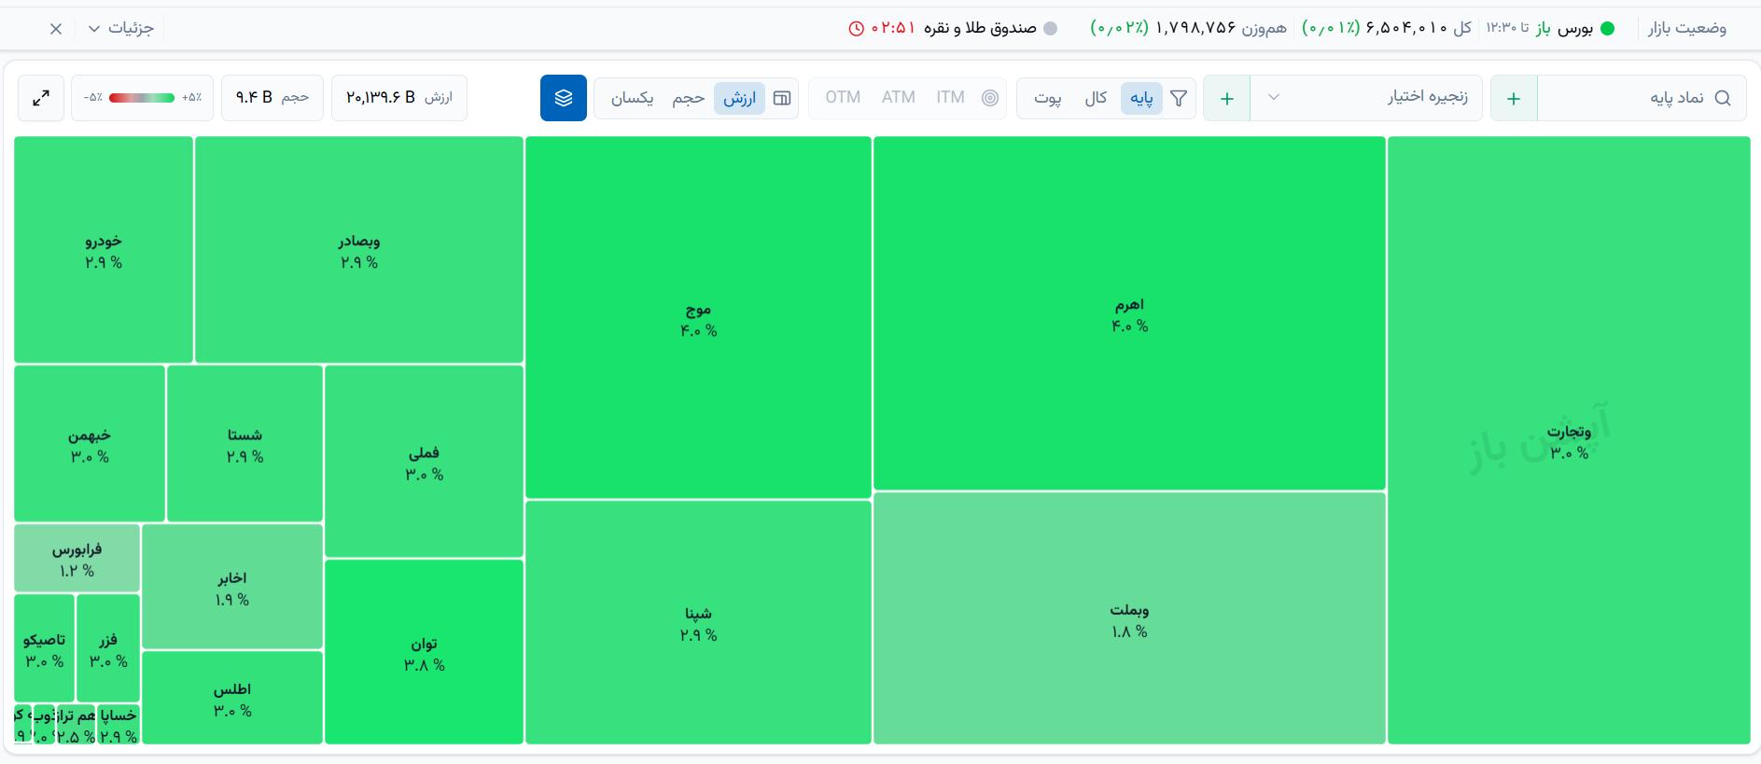Click the plus button beside the نماد پایه search
1761x764 pixels.
(x=1514, y=98)
